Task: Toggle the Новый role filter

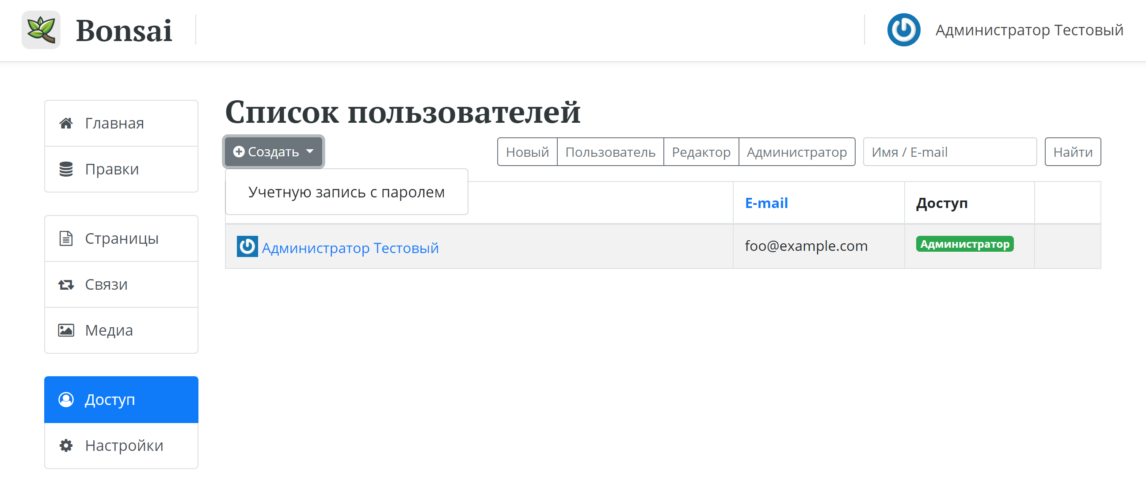Action: (527, 152)
